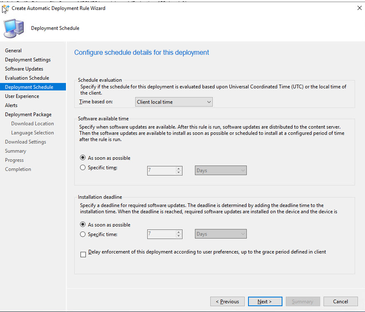The height and width of the screenshot is (312, 365).
Task: Select 'As soon as possible' under Installation deadline
Action: click(x=83, y=224)
